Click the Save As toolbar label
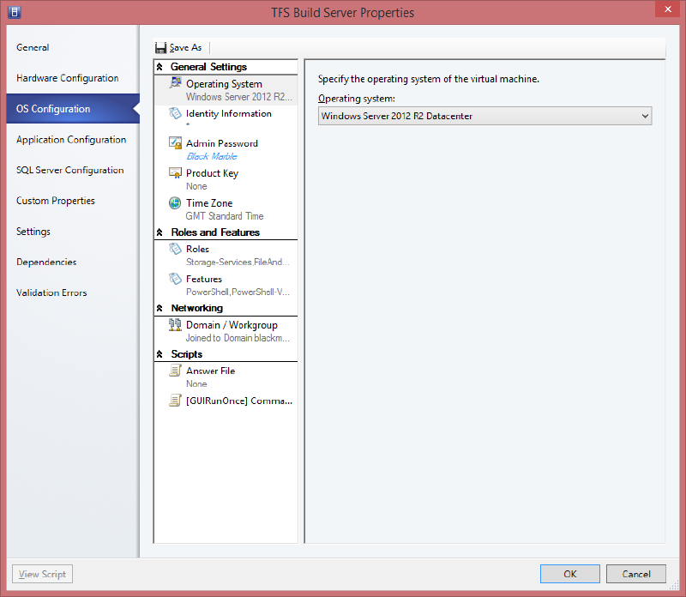 pos(185,48)
